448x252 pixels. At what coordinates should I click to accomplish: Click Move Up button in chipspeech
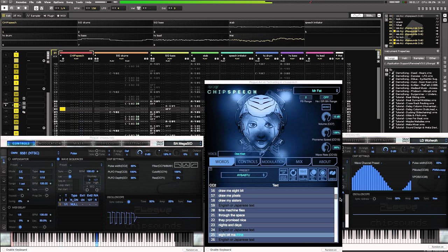pos(283,171)
